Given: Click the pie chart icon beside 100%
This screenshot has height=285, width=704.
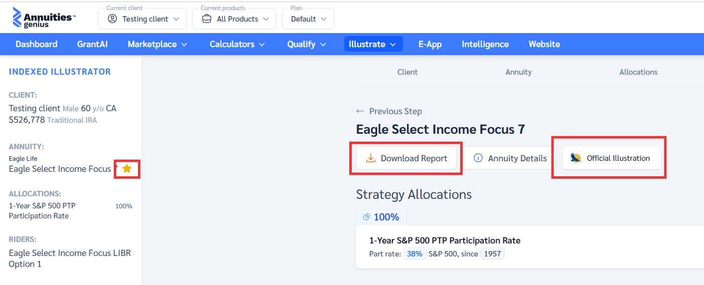Looking at the screenshot, I should click(x=366, y=217).
